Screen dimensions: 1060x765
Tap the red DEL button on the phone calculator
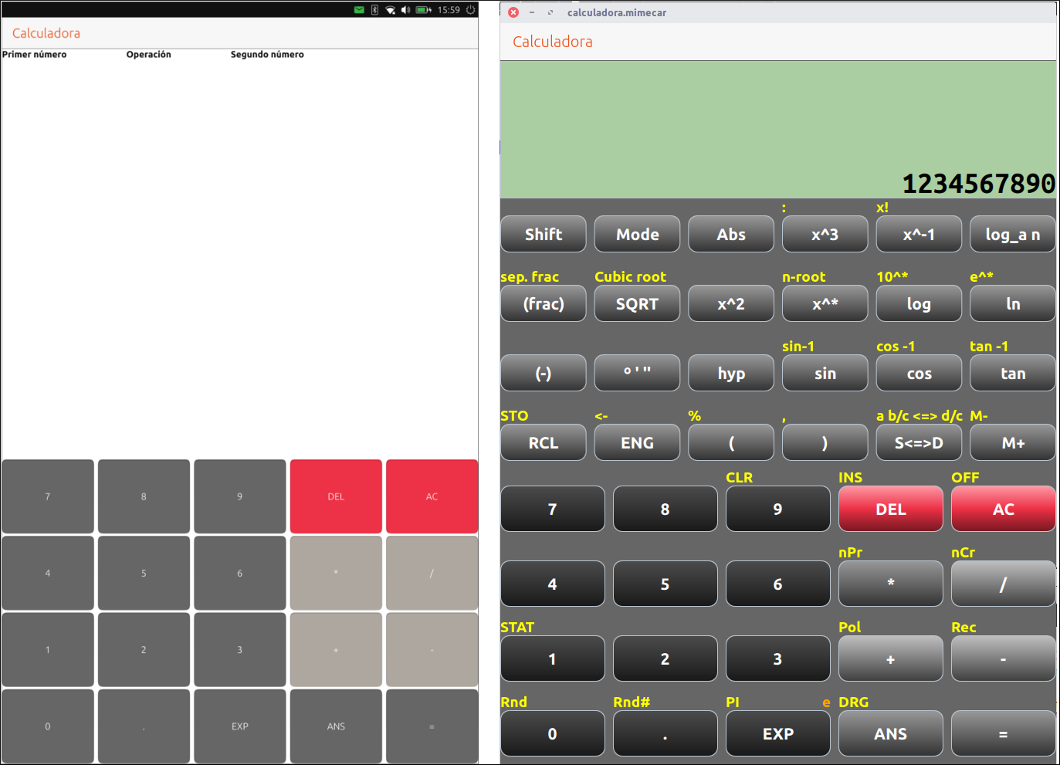tap(336, 496)
